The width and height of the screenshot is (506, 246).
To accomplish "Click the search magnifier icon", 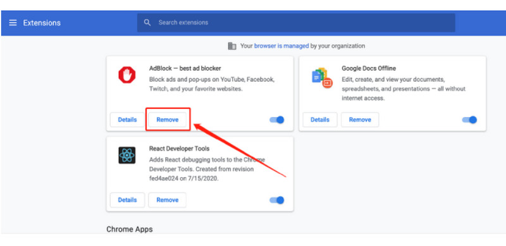I will pyautogui.click(x=147, y=23).
